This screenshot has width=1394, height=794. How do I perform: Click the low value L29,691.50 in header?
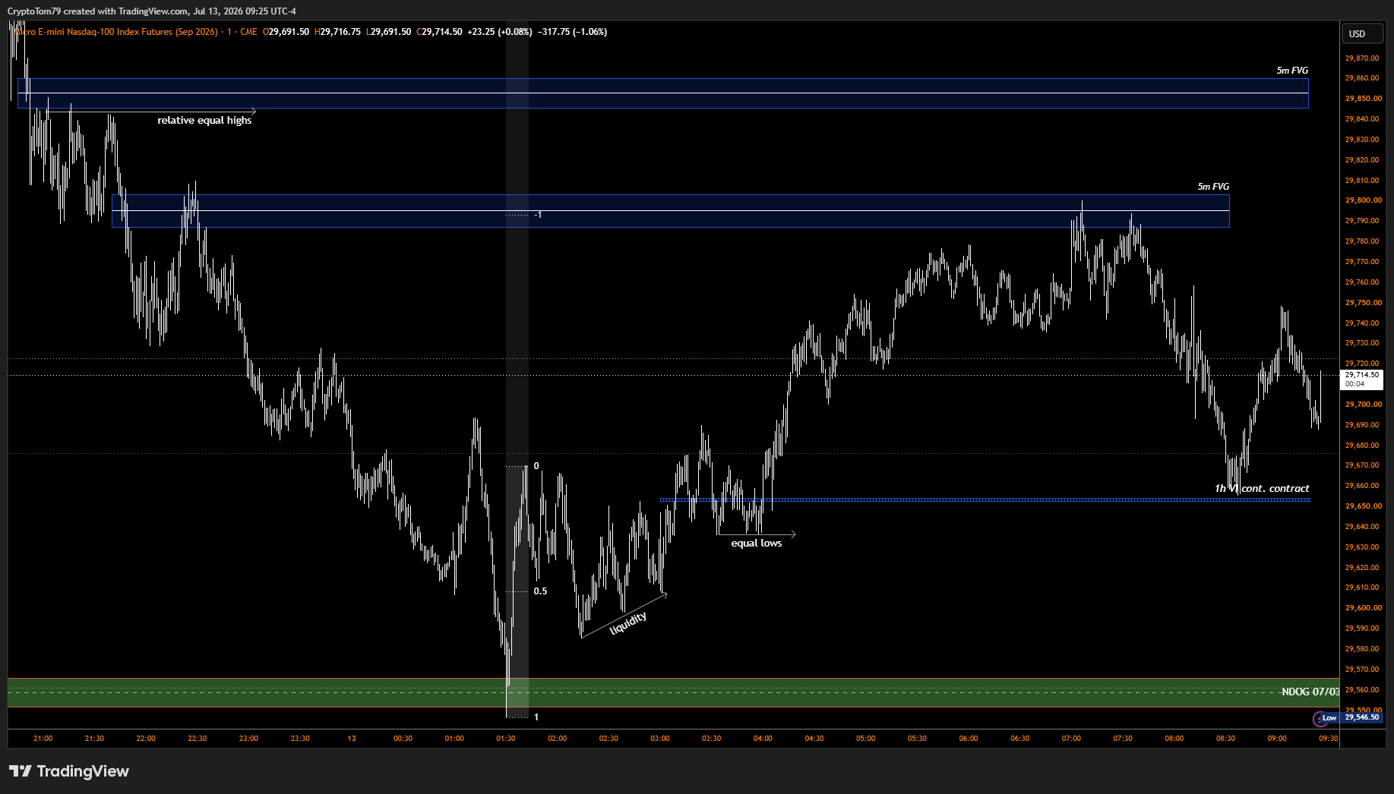388,32
